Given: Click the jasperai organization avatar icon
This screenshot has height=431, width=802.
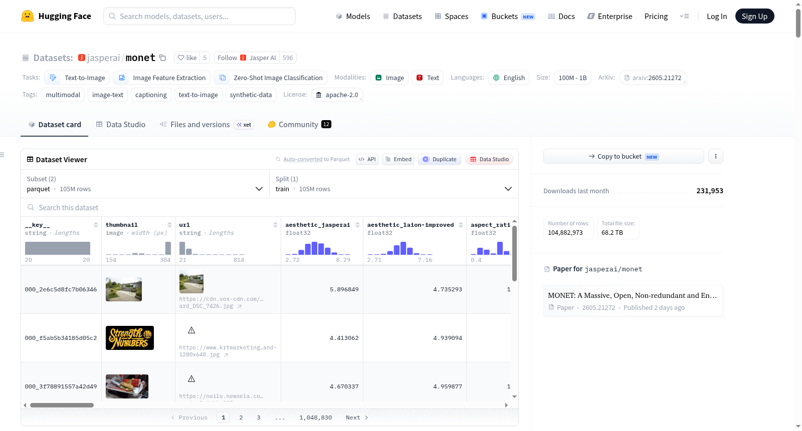Looking at the screenshot, I should pos(82,58).
